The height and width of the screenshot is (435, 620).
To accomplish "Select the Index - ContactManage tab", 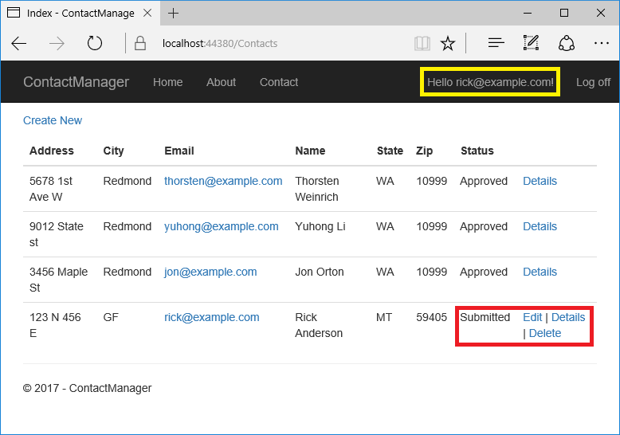I will click(x=80, y=14).
